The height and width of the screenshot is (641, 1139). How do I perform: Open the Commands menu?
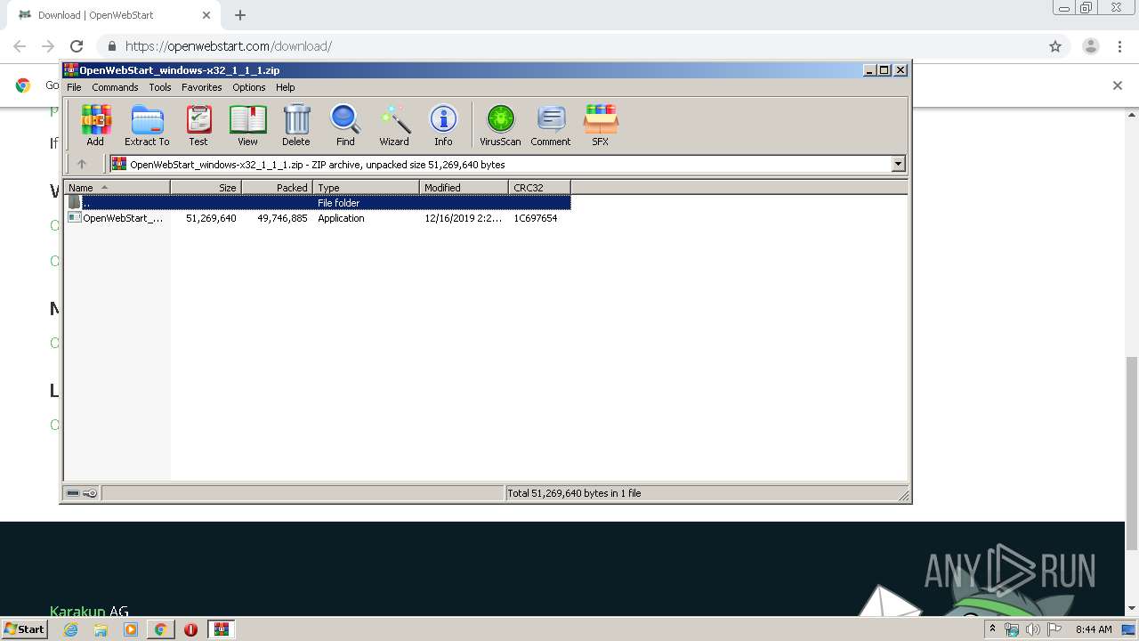pos(115,87)
